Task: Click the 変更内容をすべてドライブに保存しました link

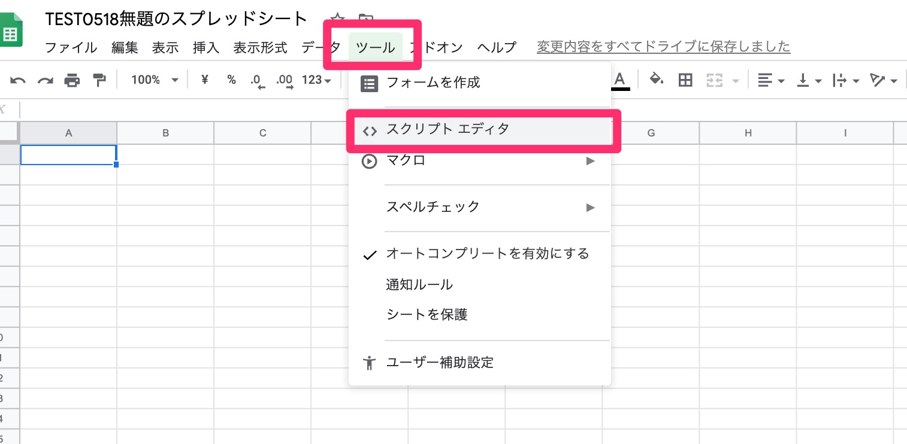Action: click(x=663, y=47)
